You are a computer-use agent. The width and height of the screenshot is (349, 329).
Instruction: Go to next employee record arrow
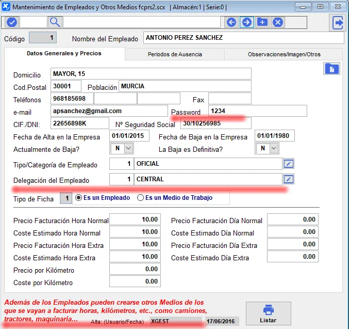pyautogui.click(x=247, y=22)
